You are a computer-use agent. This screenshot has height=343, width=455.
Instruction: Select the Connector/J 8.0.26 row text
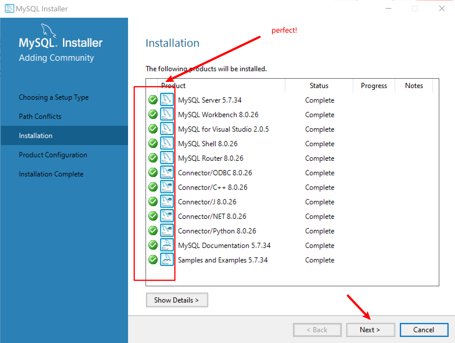(207, 202)
